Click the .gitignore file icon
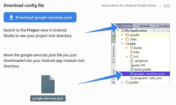This screenshot has height=105, width=176. pyautogui.click(x=132, y=61)
